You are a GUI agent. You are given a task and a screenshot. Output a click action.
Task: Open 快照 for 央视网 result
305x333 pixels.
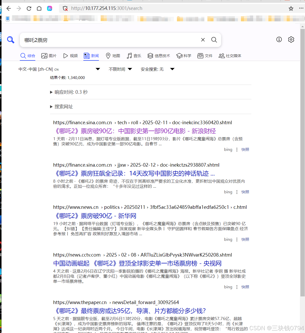coord(245,287)
